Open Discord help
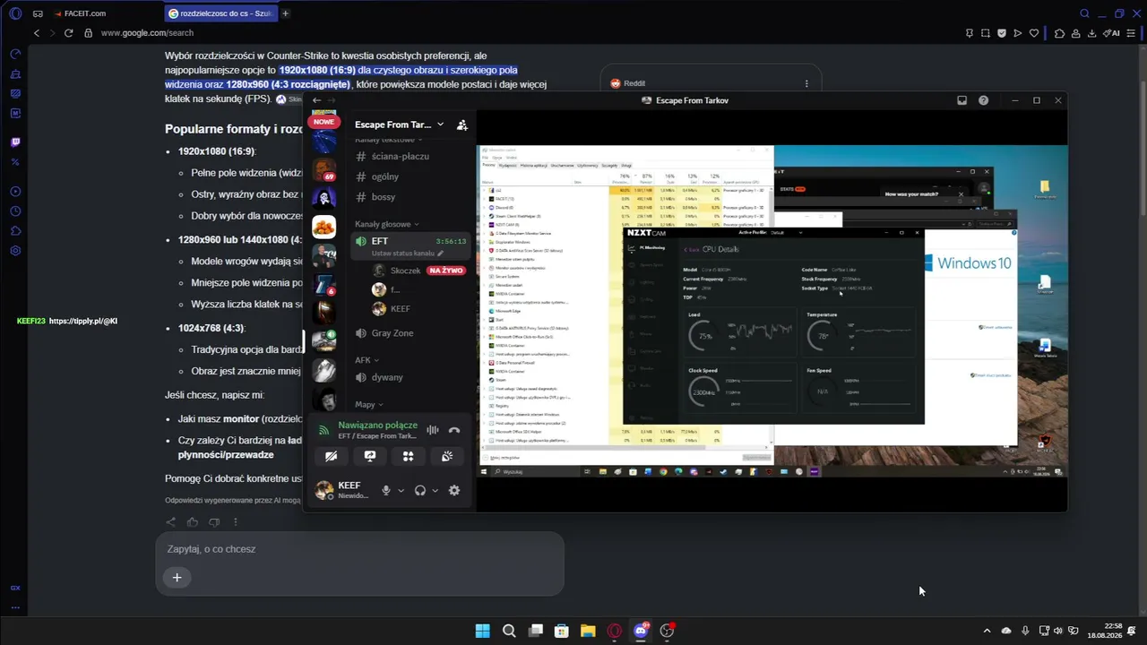 click(x=983, y=100)
